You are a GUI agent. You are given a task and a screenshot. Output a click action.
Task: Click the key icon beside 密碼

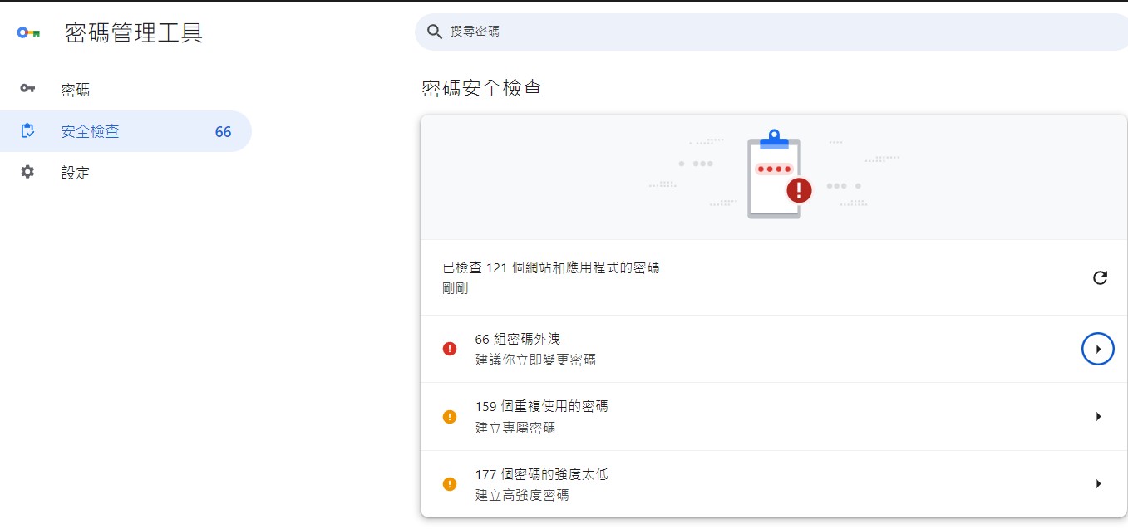pyautogui.click(x=27, y=88)
